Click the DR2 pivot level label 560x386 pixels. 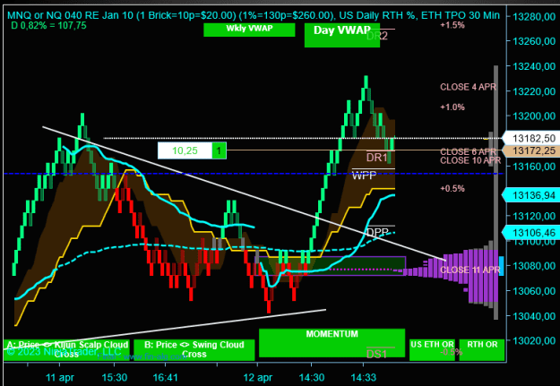(377, 36)
